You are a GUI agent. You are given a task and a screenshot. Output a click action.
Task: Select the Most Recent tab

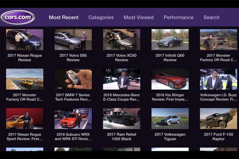tap(64, 17)
